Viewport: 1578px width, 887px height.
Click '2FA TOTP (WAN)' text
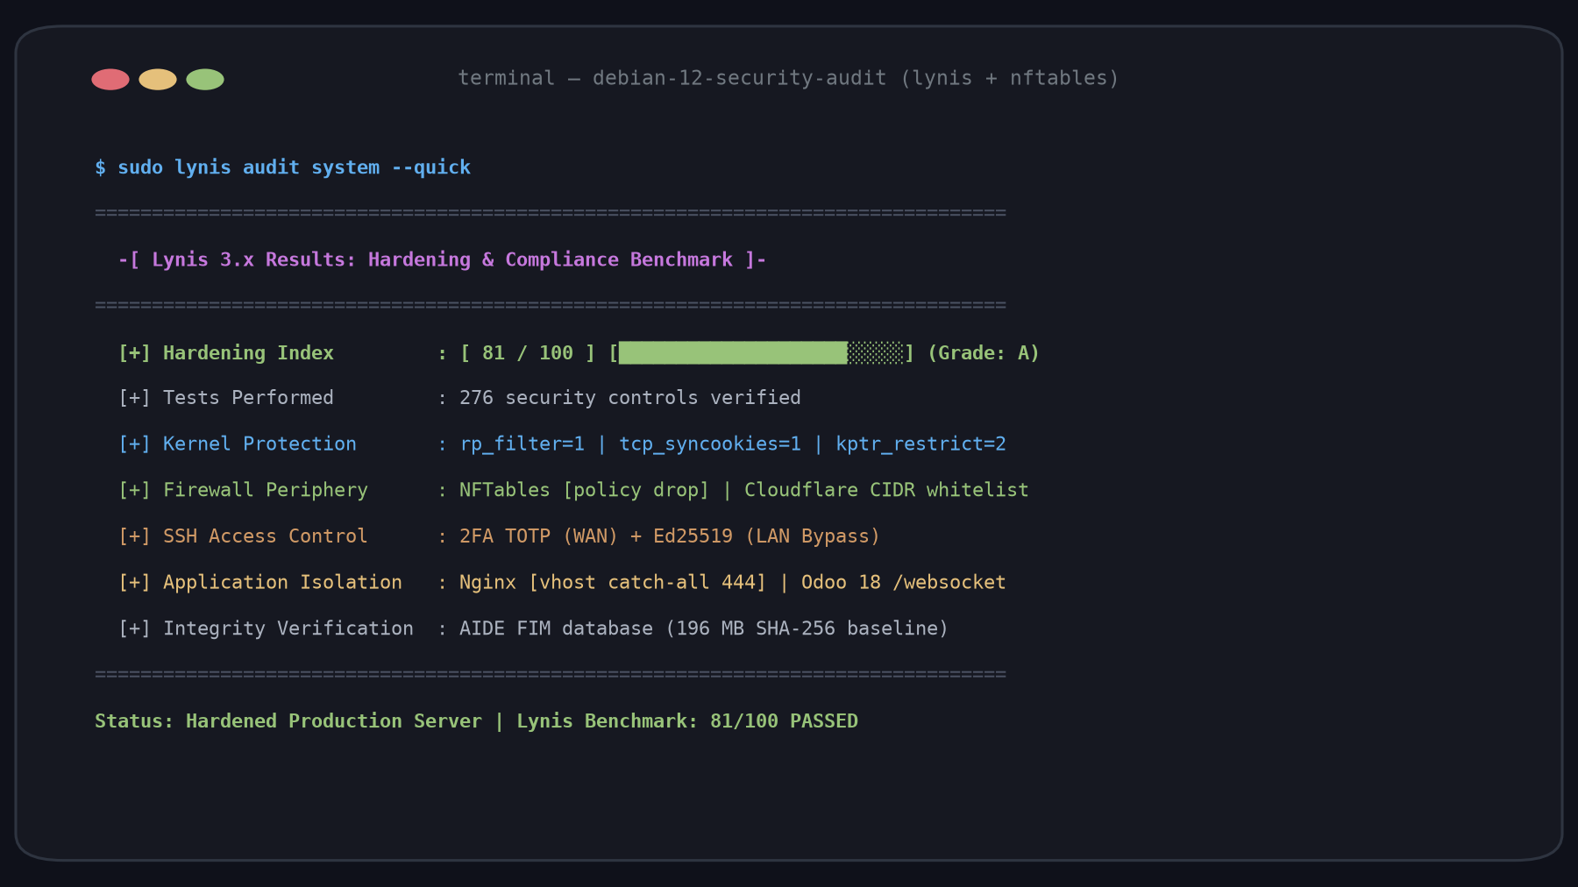point(539,536)
